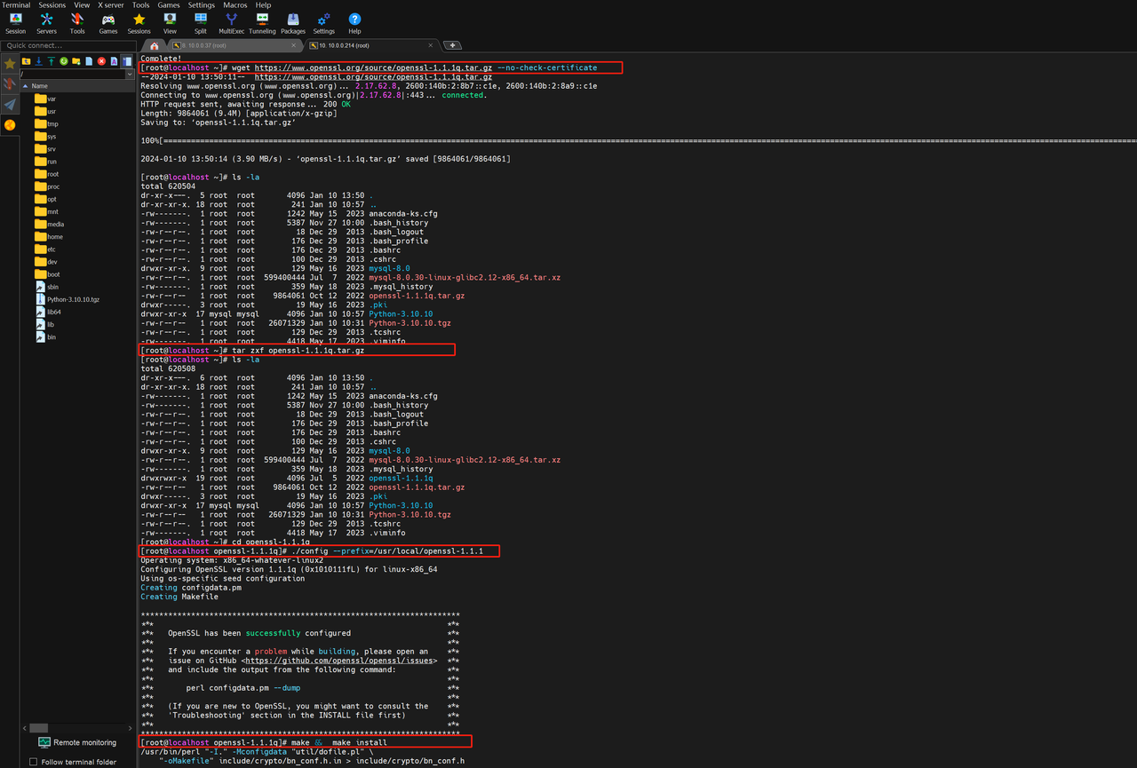1137x768 pixels.
Task: Click the new tab plus button
Action: coord(451,45)
